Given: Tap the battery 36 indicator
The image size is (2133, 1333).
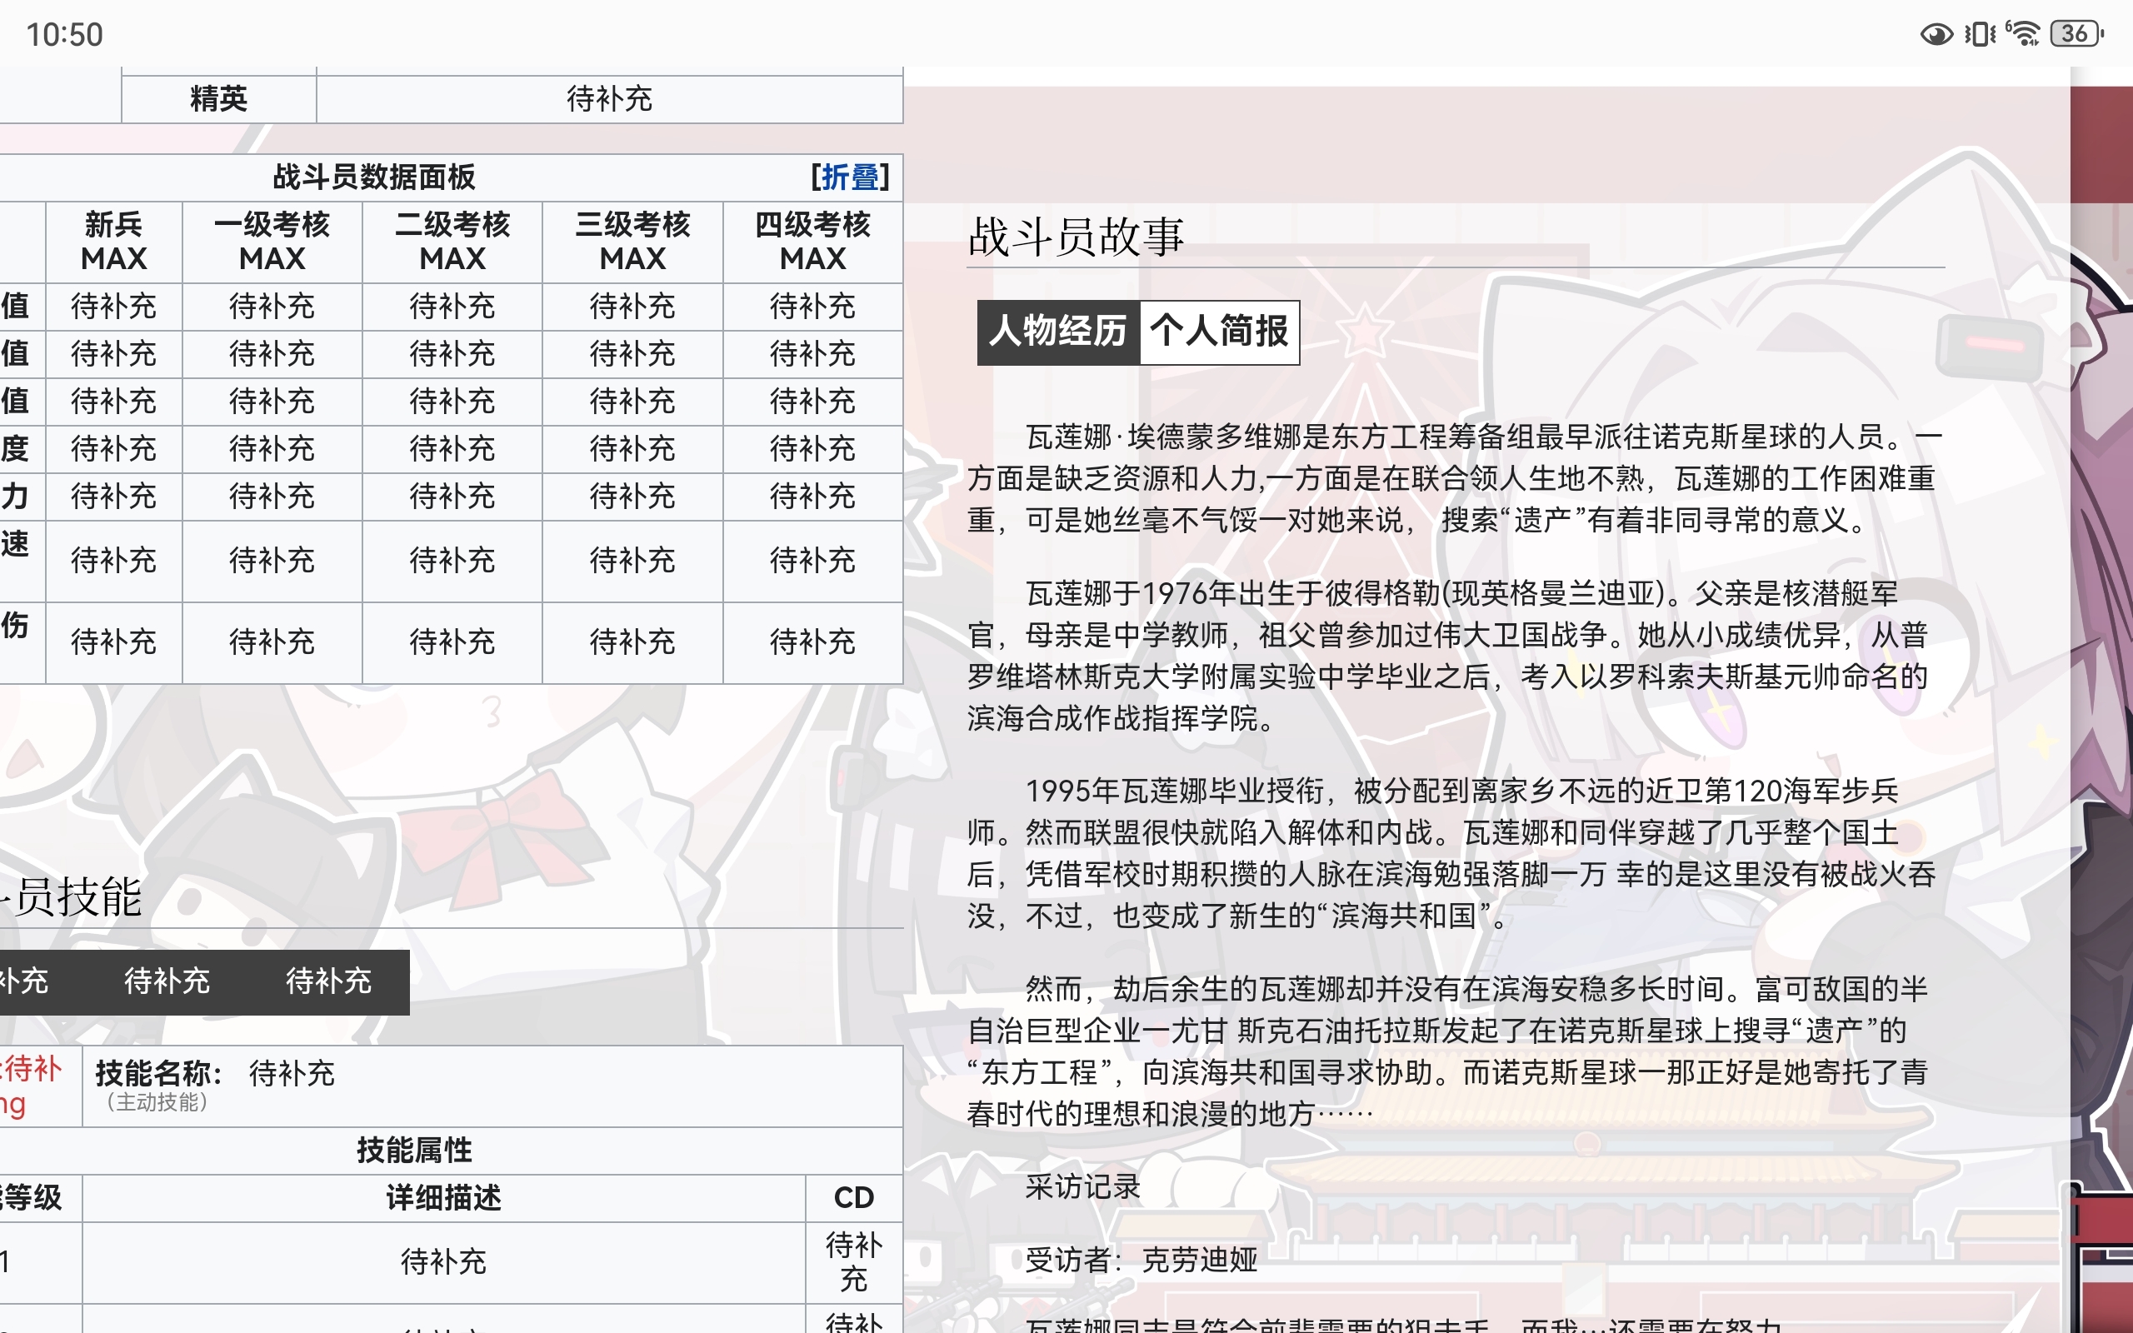Looking at the screenshot, I should click(2077, 33).
